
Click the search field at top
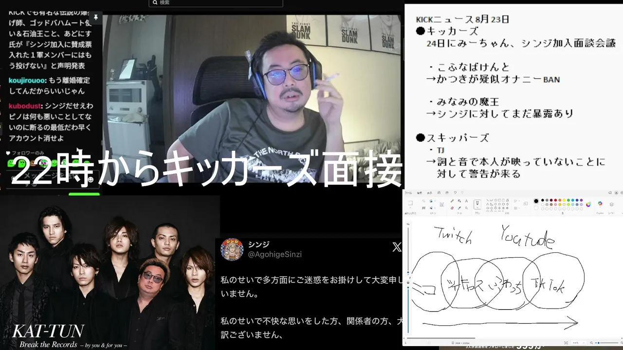(x=216, y=3)
